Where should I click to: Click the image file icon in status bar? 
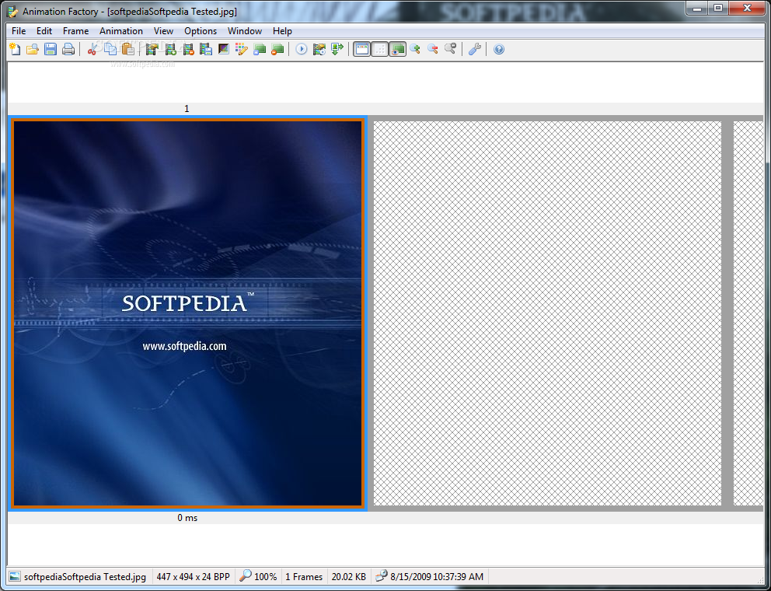coord(16,577)
